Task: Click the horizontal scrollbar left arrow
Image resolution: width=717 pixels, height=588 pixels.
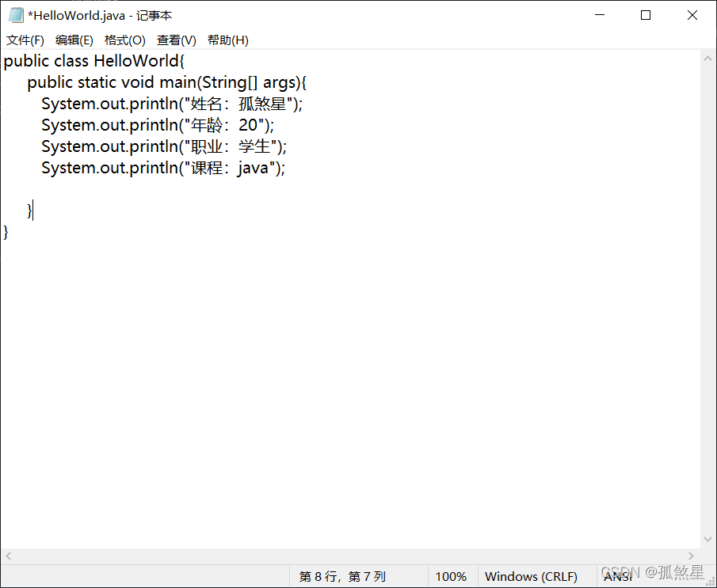Action: (8, 556)
